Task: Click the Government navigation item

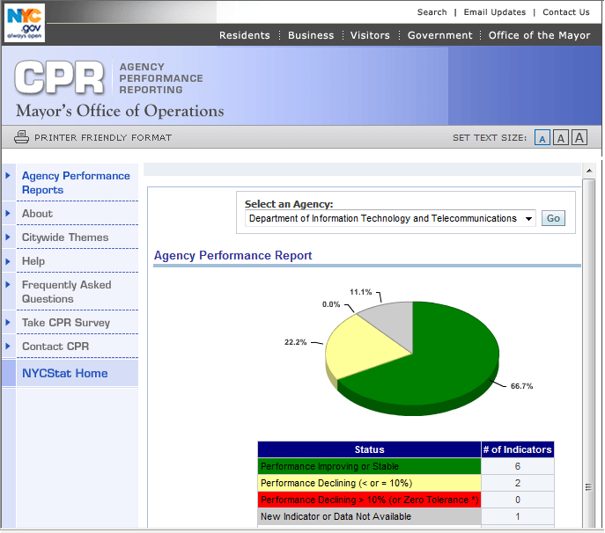Action: 439,35
